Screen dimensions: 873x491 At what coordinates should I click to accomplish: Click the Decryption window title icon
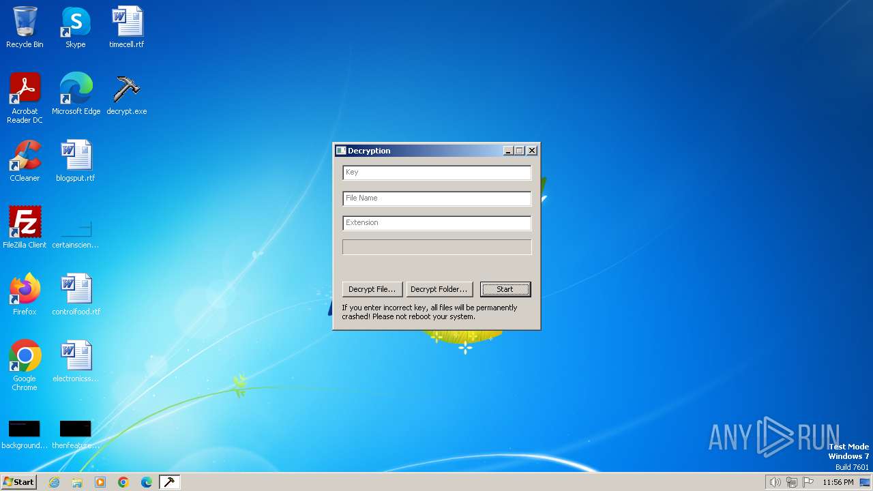coord(341,151)
